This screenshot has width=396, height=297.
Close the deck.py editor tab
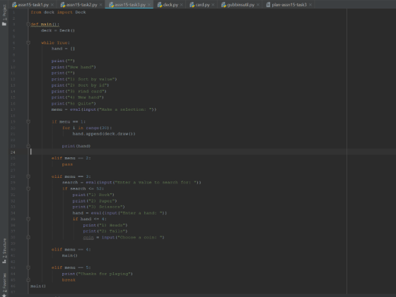(181, 5)
